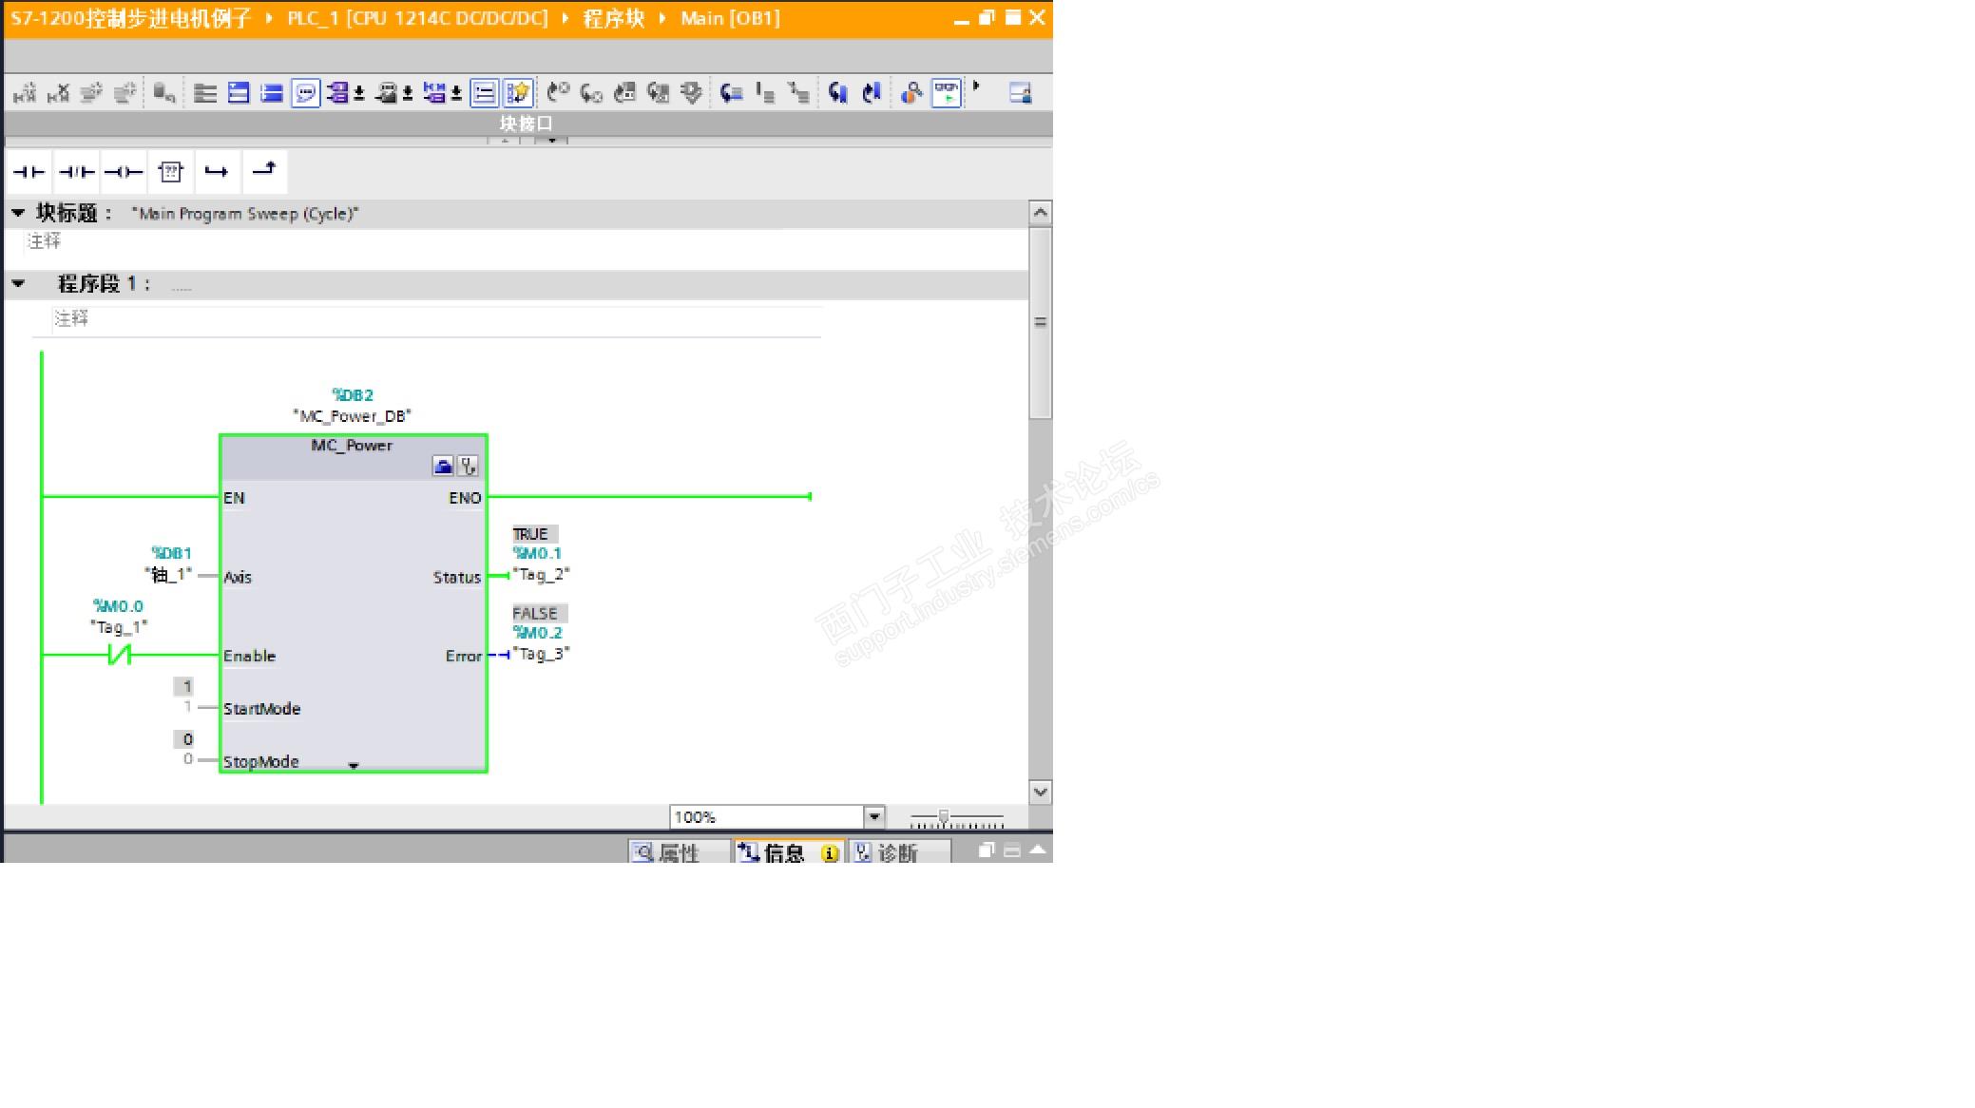
Task: Click the 块接口 block interface bar
Action: click(x=526, y=124)
